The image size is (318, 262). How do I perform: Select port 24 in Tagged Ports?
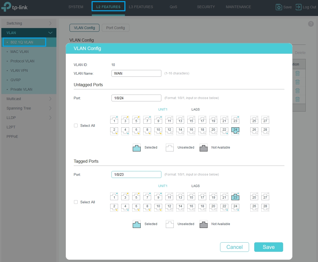coord(235,207)
